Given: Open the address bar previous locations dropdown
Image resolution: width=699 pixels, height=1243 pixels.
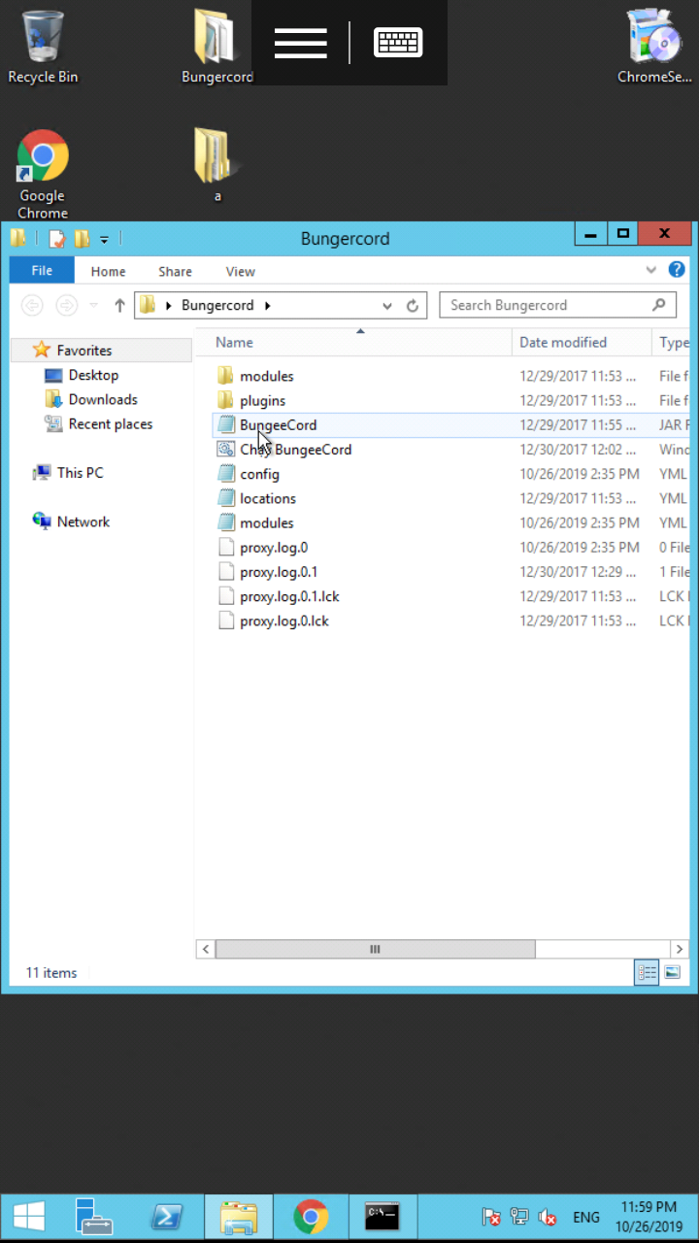Looking at the screenshot, I should [x=387, y=305].
